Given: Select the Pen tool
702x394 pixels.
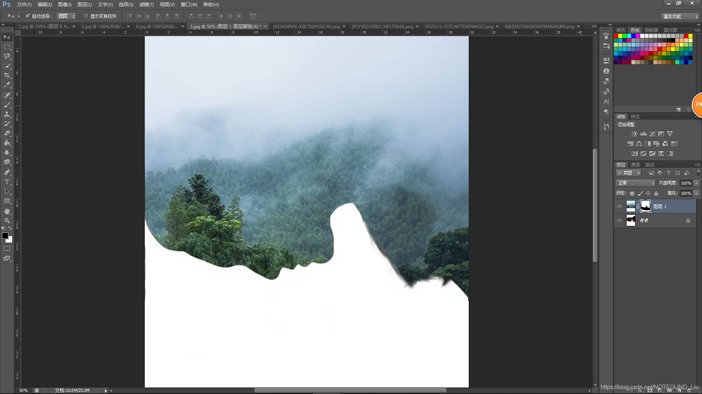Looking at the screenshot, I should pyautogui.click(x=7, y=172).
